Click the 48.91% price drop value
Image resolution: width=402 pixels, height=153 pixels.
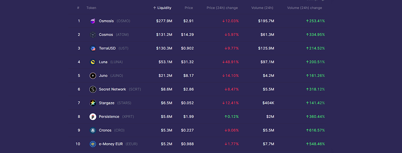pyautogui.click(x=230, y=62)
